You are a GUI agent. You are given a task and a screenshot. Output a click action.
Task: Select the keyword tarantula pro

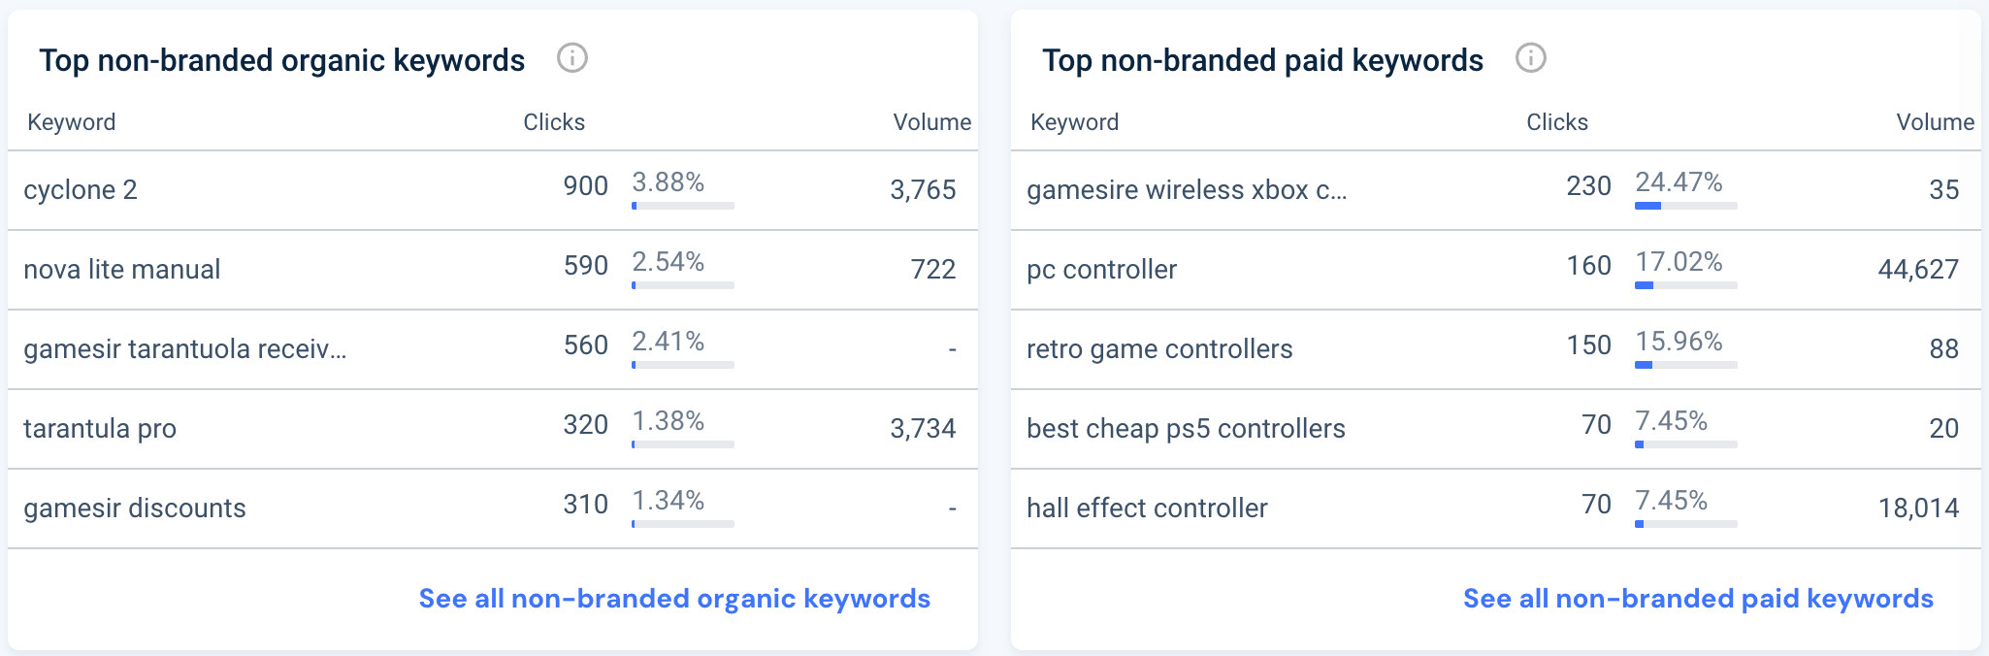pos(100,428)
